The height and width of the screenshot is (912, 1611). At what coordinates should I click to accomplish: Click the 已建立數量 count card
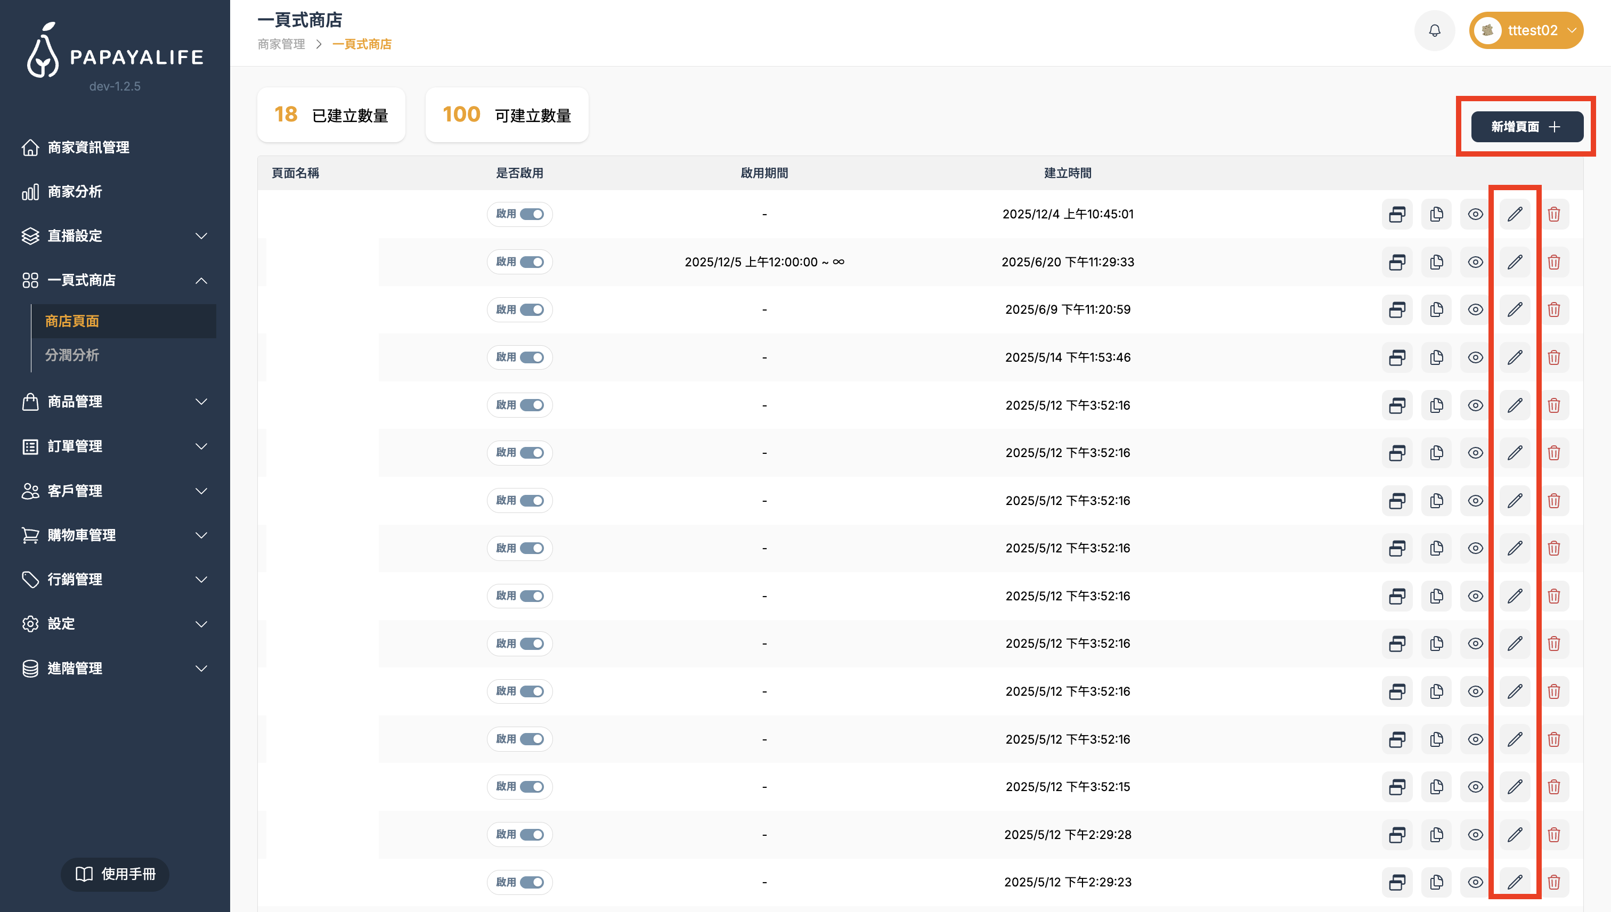331,115
